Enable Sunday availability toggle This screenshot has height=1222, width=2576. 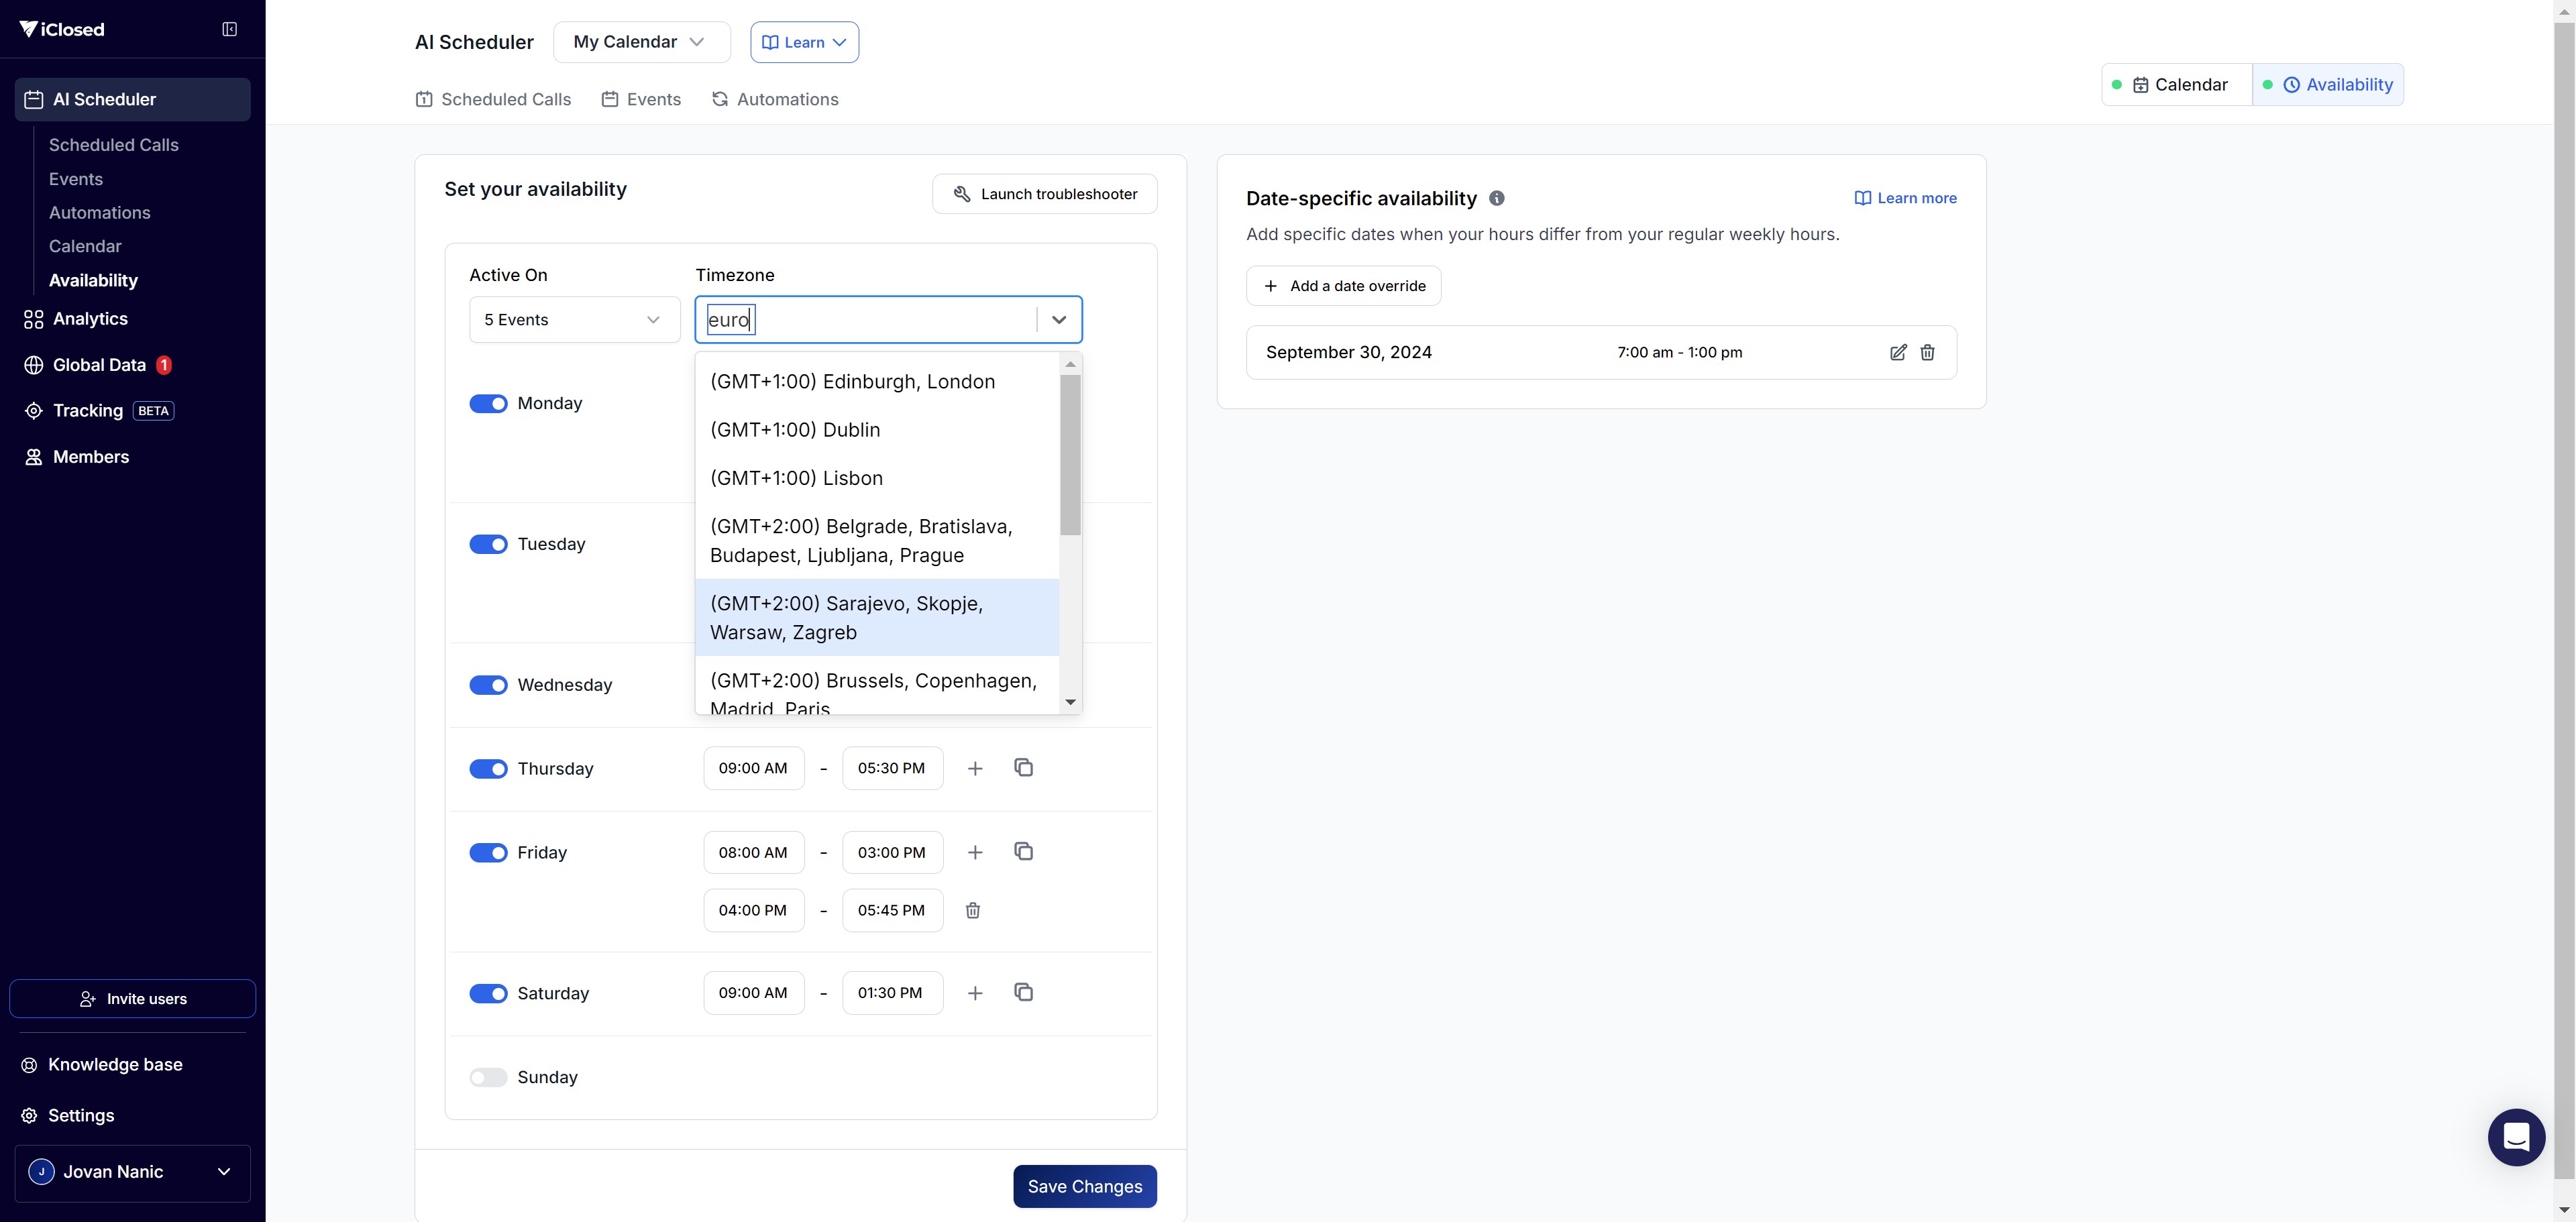click(x=488, y=1077)
